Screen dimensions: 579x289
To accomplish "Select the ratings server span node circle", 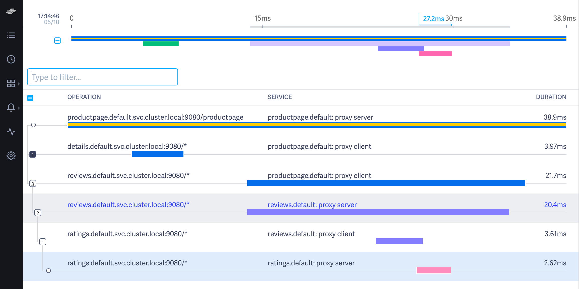I will coord(49,271).
